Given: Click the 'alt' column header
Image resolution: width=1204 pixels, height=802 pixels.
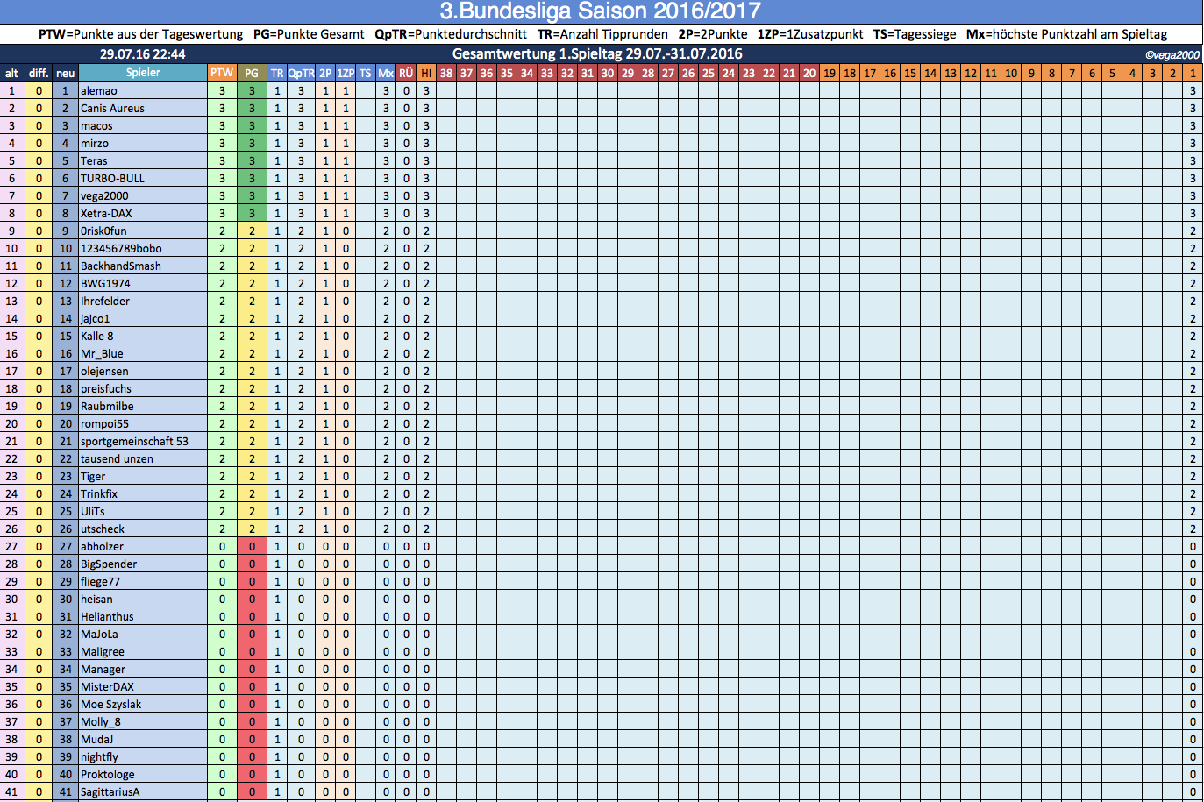Looking at the screenshot, I should click(x=11, y=73).
